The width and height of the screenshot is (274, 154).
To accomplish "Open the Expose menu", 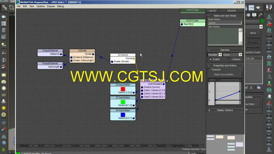I will click(x=51, y=6).
